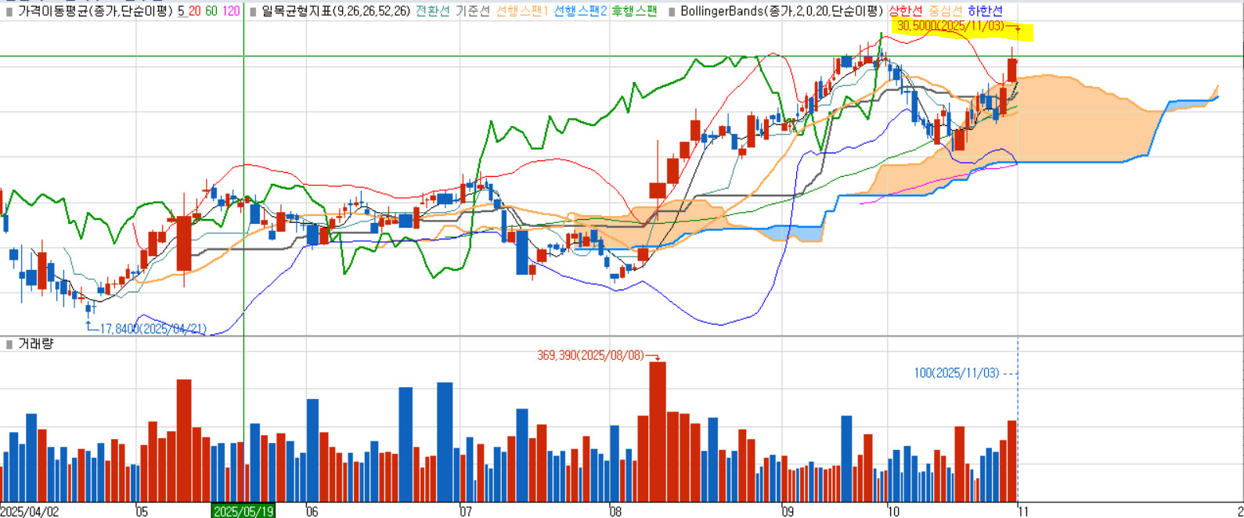Image resolution: width=1244 pixels, height=518 pixels.
Task: Select the 거래량 volume panel title
Action: click(35, 344)
